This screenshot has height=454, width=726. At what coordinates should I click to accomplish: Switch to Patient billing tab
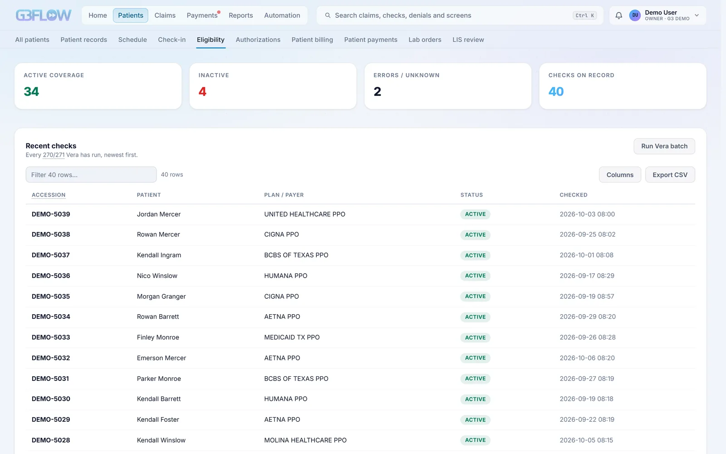click(x=312, y=39)
